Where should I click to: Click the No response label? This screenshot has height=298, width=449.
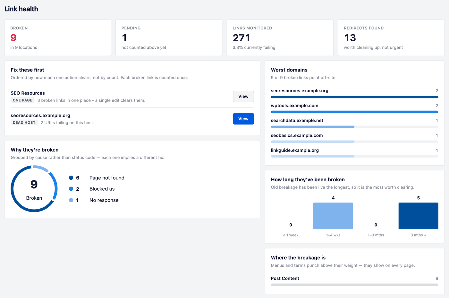[104, 200]
